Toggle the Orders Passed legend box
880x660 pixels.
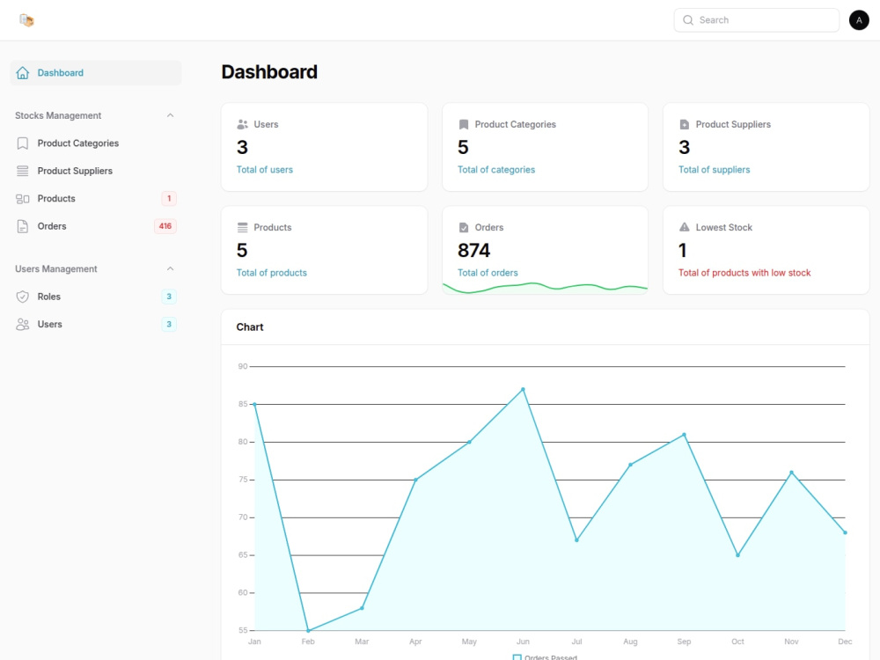coord(517,657)
